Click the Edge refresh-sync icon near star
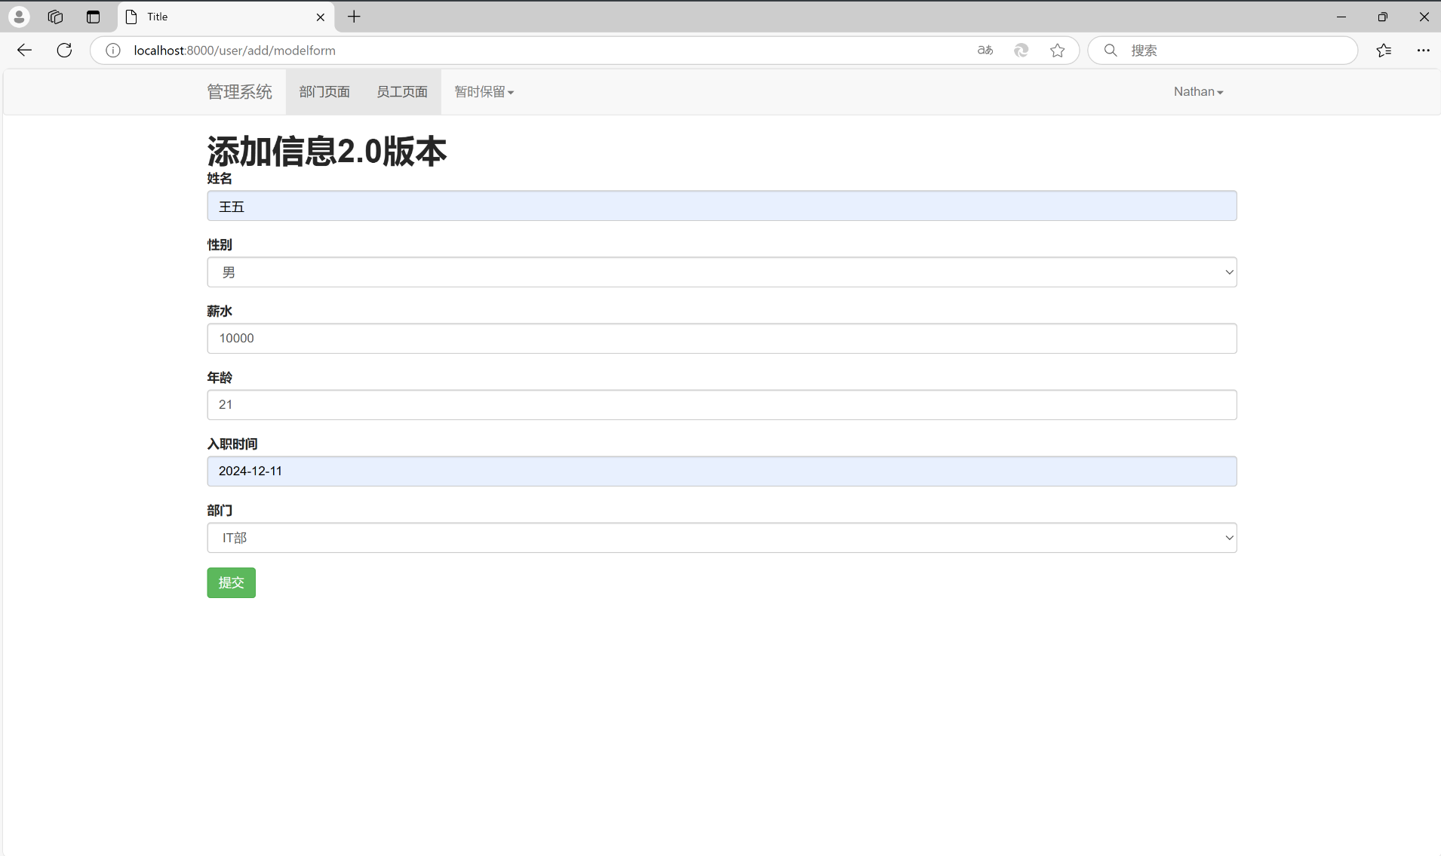The width and height of the screenshot is (1441, 856). 1022,51
